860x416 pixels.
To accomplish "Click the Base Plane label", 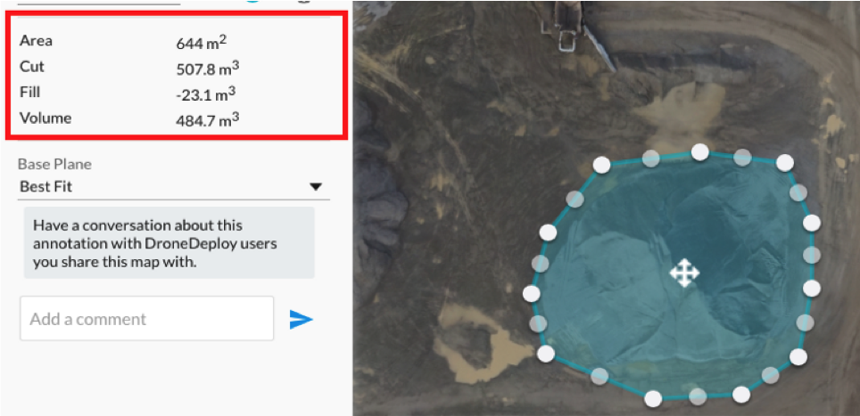I will coord(54,164).
